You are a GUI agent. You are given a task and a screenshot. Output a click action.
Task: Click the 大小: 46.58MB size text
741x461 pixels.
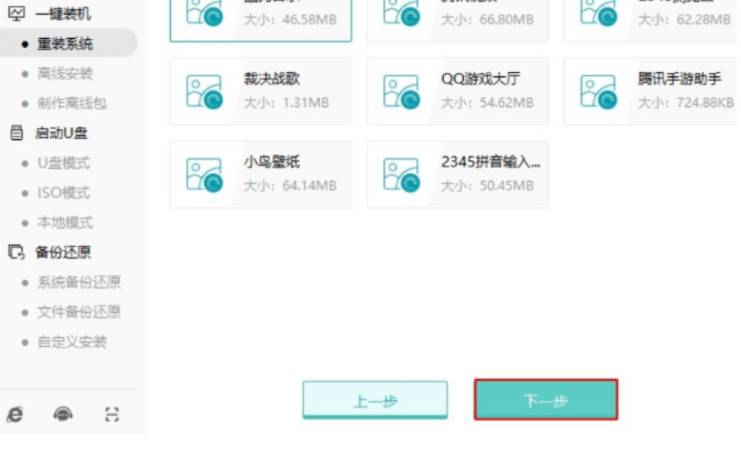click(290, 19)
